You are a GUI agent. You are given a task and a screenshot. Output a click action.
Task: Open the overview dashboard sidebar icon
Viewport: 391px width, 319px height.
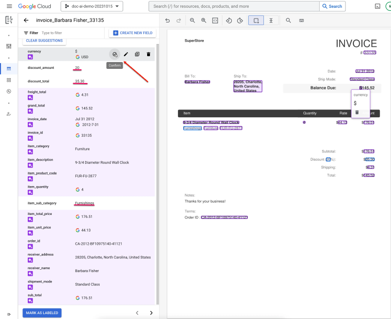point(9,46)
